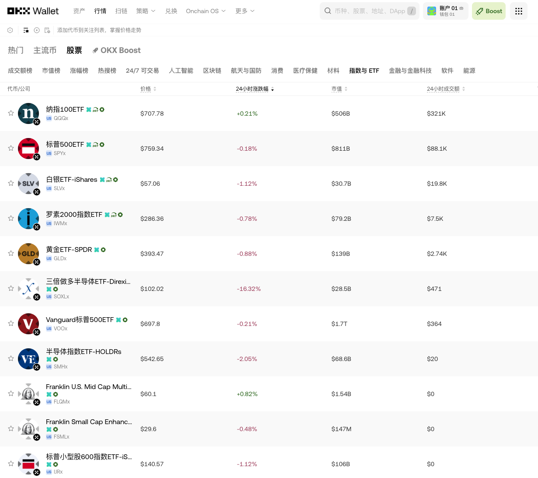
Task: Open the 资产 nav item
Action: coord(79,11)
